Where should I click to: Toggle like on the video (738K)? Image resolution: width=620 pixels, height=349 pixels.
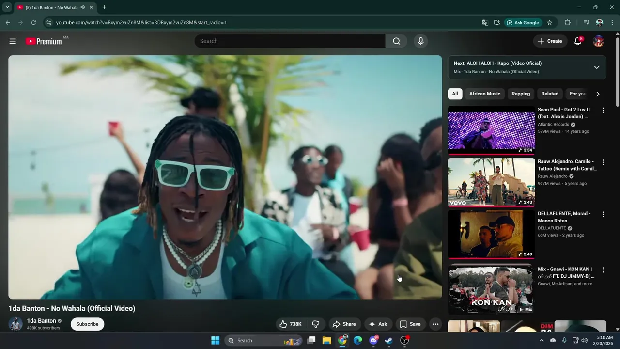pyautogui.click(x=291, y=324)
